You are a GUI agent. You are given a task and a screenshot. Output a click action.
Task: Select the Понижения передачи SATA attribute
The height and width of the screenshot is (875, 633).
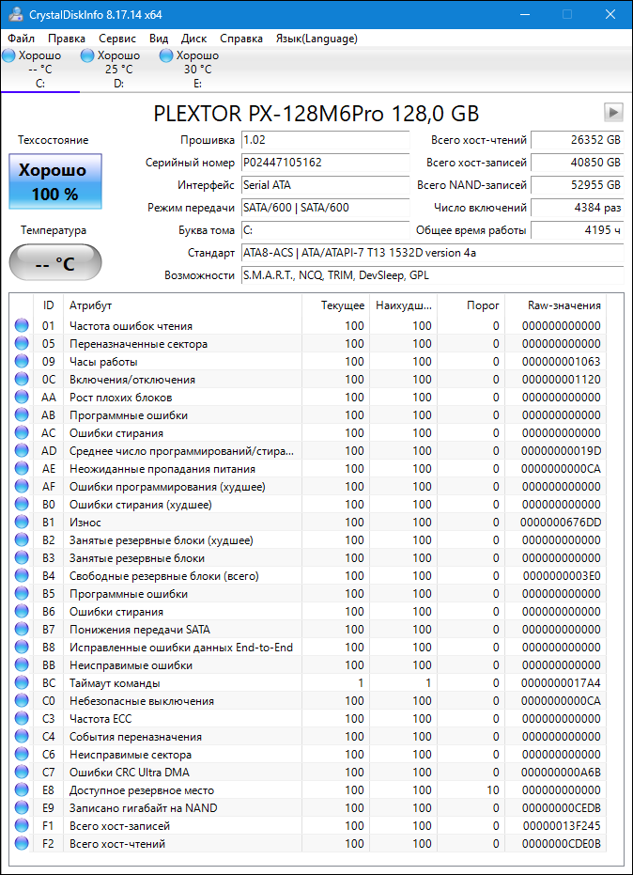pos(139,630)
